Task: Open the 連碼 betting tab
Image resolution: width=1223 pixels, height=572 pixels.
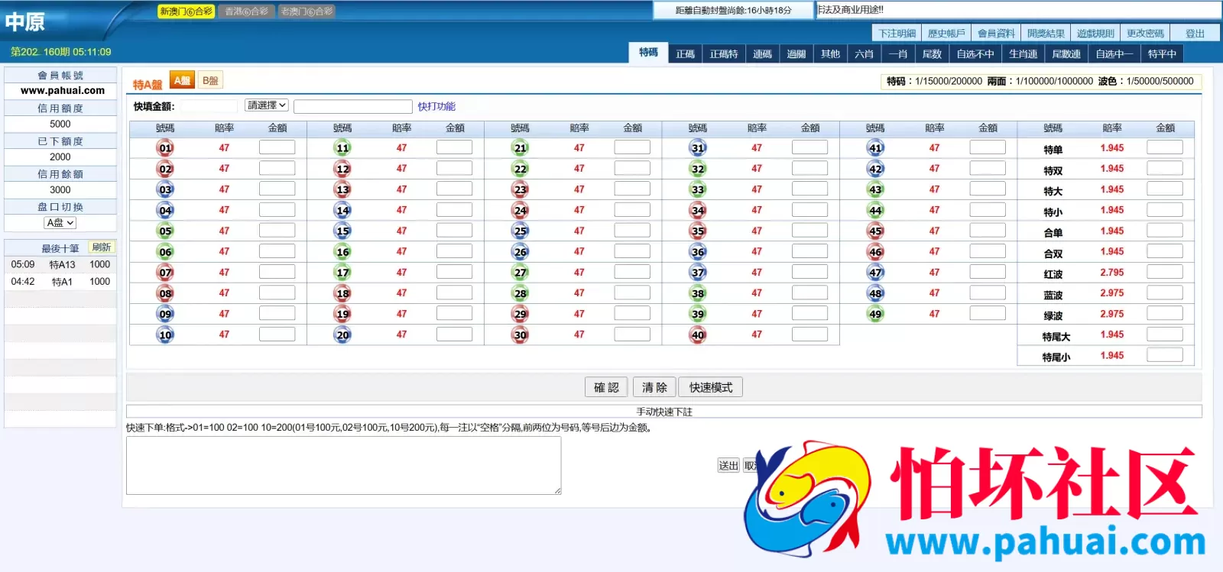Action: (762, 54)
